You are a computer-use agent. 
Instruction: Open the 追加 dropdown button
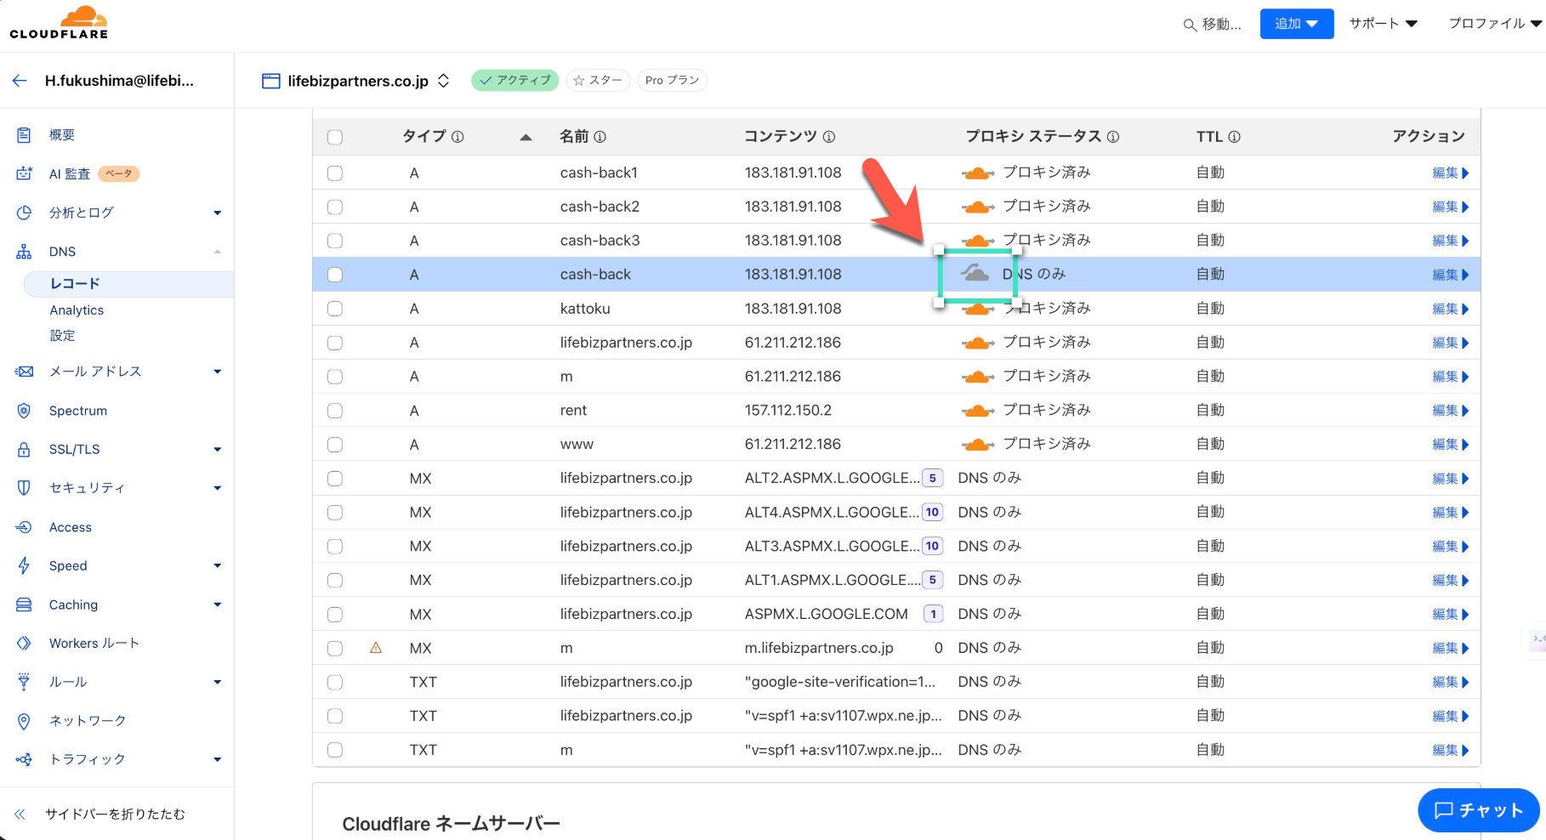coord(1297,24)
